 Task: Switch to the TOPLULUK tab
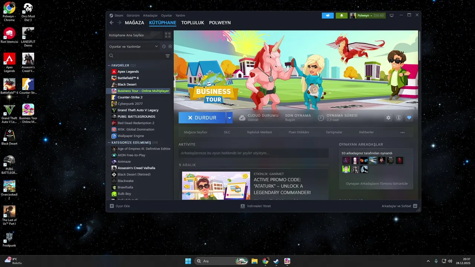[193, 23]
